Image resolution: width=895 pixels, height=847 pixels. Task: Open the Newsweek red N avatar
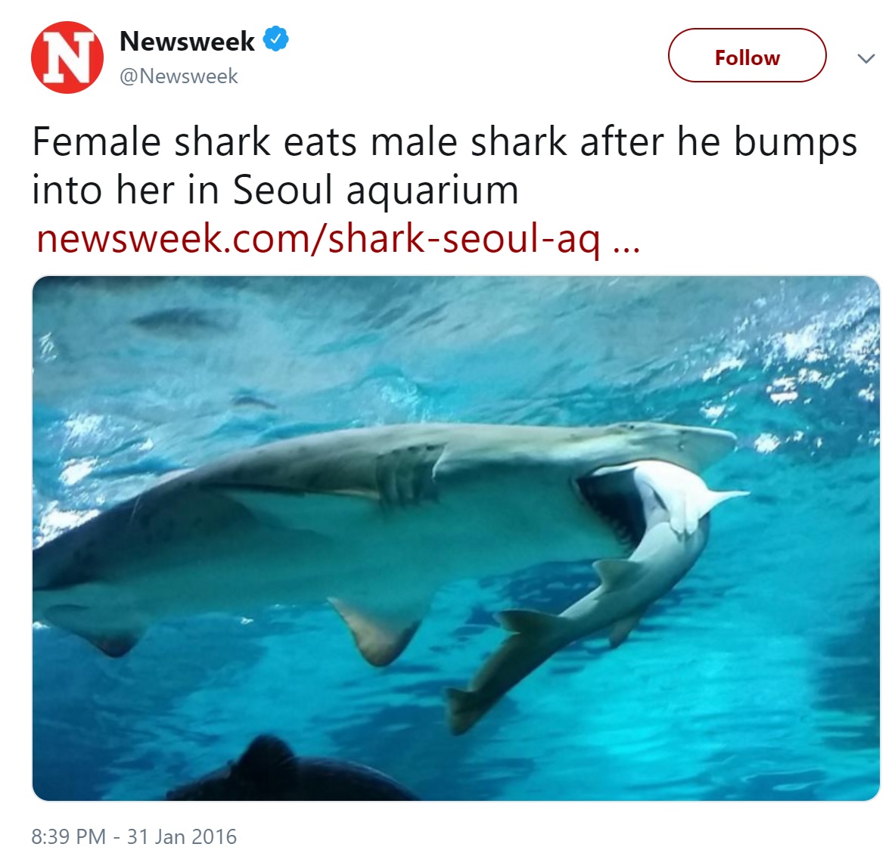coord(67,57)
